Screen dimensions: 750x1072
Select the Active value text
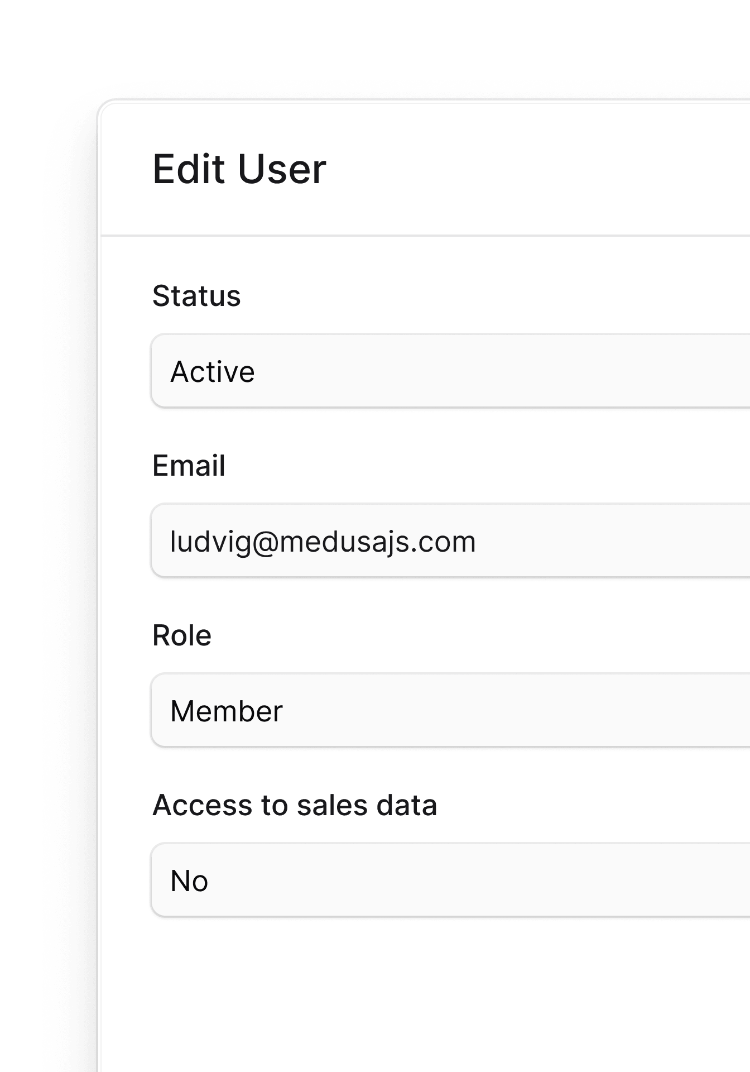(x=213, y=372)
